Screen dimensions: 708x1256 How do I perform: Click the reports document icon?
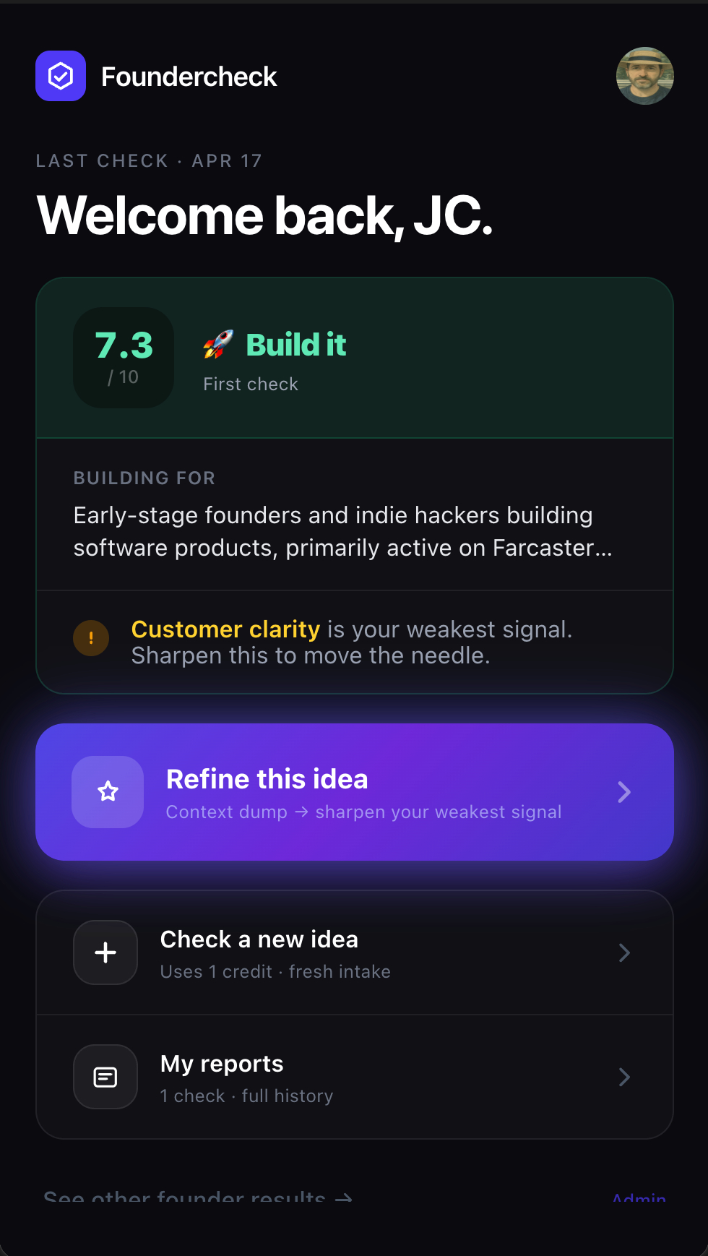click(x=105, y=1077)
